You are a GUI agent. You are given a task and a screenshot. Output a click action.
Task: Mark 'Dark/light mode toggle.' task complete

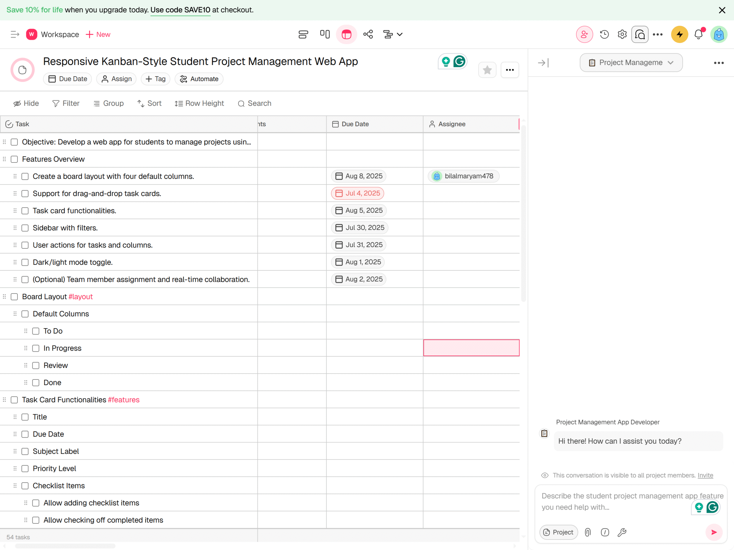pos(25,263)
